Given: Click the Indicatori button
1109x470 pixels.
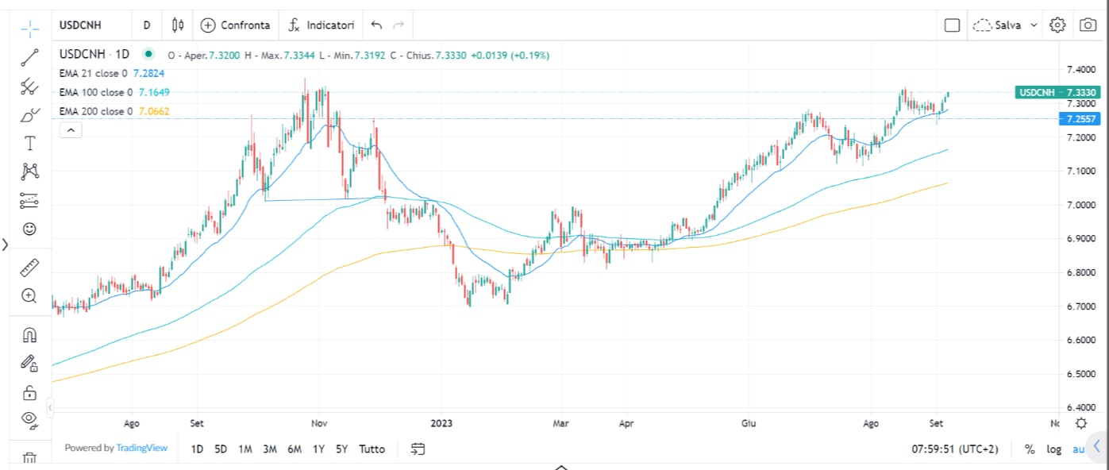Looking at the screenshot, I should point(321,25).
